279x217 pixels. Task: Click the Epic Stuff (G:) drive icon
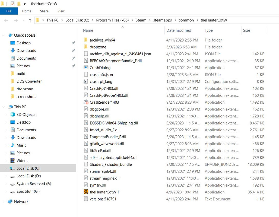[x=13, y=192]
